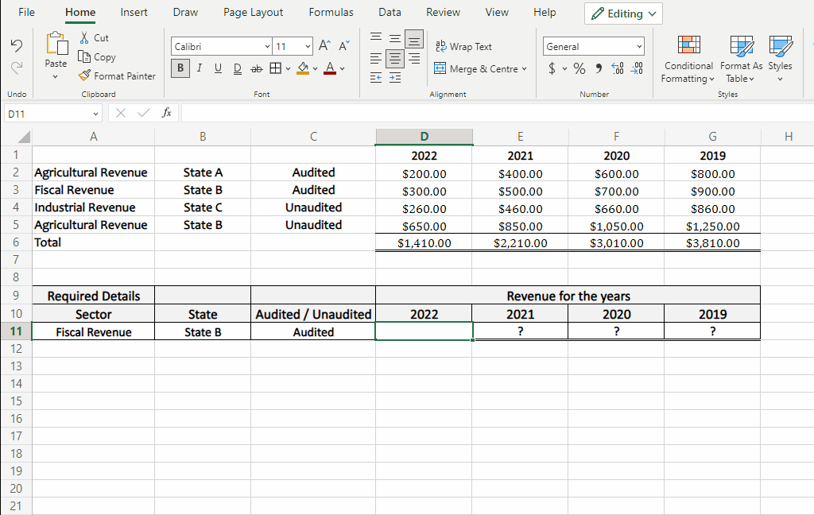814x515 pixels.
Task: Click the Merge & Centre icon
Action: [x=440, y=69]
